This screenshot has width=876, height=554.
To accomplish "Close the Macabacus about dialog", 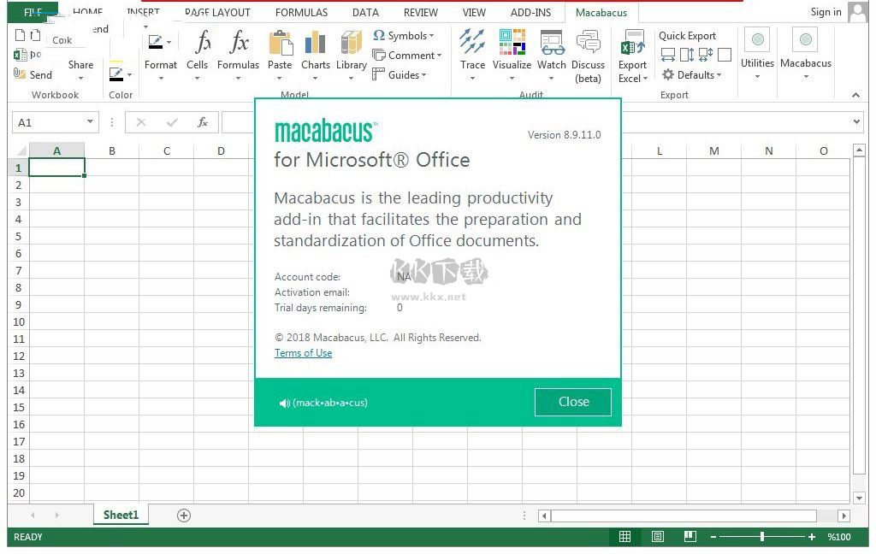I will point(572,402).
